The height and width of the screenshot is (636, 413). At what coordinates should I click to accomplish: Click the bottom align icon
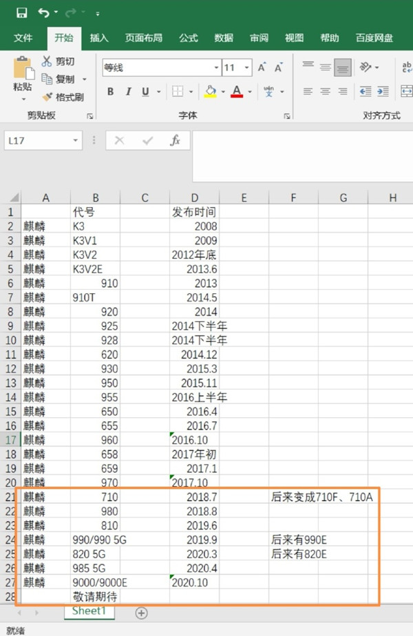point(343,67)
